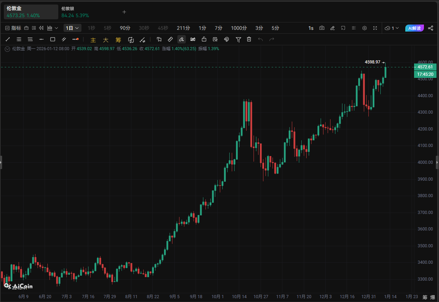Select the 90分 timeframe
The width and height of the screenshot is (439, 302).
pos(125,28)
